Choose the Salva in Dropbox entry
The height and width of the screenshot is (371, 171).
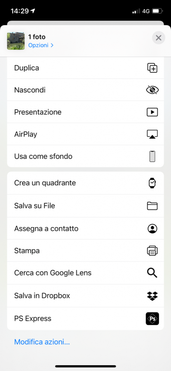(x=85, y=296)
